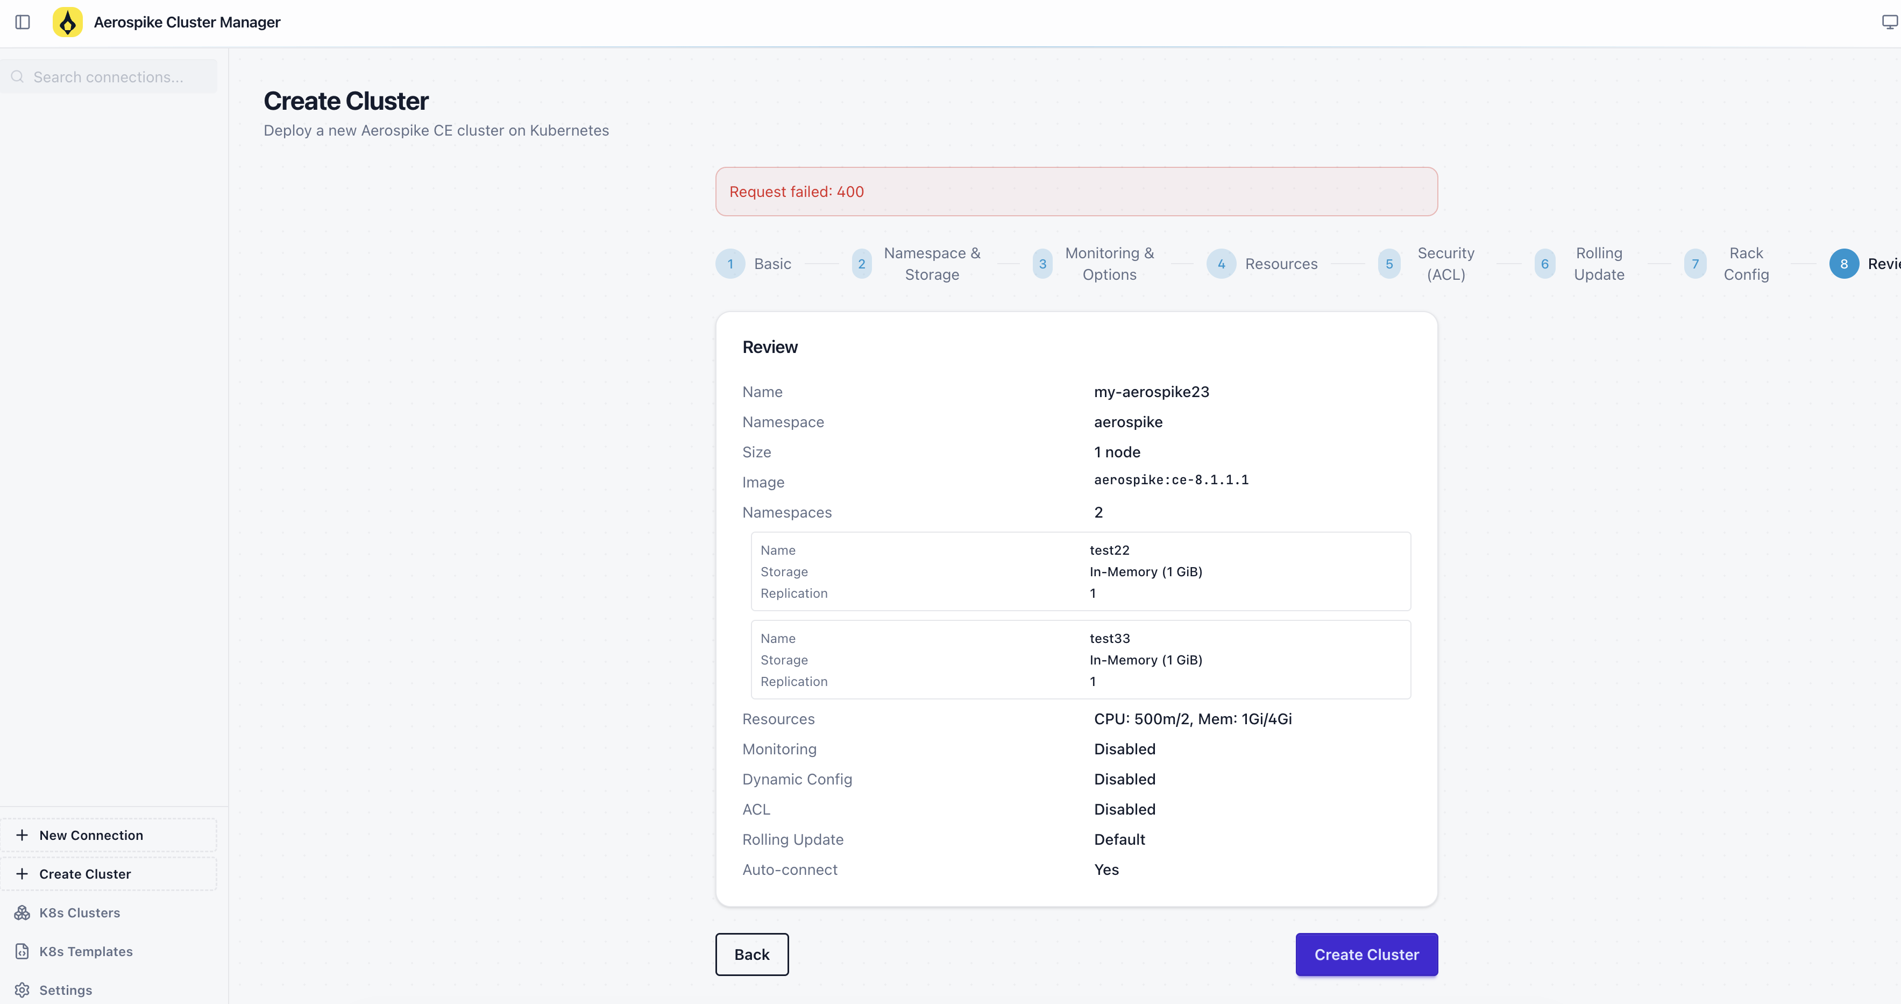
Task: Focus the Search connections field
Action: [x=118, y=77]
